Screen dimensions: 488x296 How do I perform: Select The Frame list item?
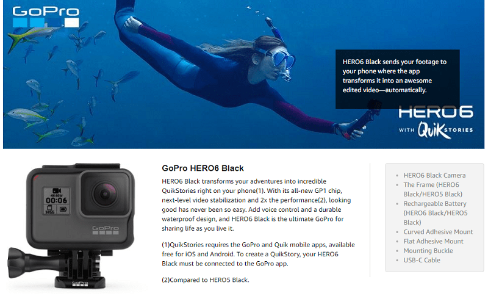point(433,189)
